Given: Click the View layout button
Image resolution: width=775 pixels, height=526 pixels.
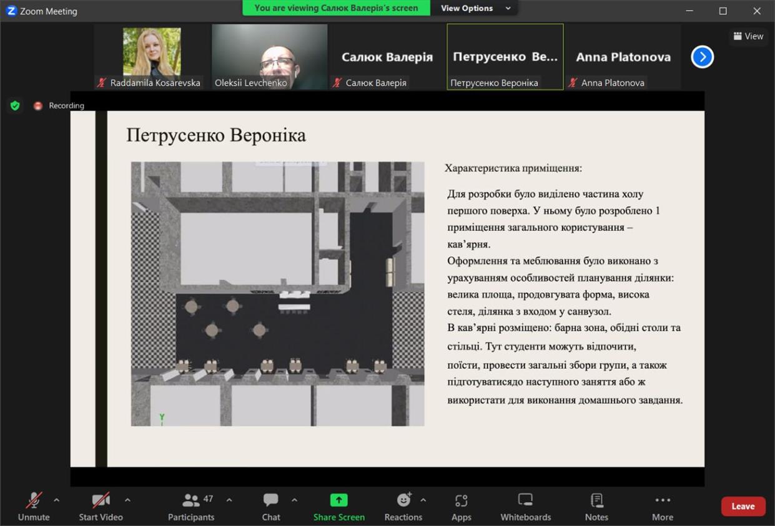Looking at the screenshot, I should click(748, 36).
